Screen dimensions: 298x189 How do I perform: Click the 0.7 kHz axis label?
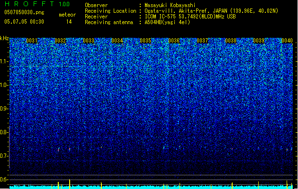pos(4,156)
